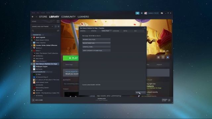The width and height of the screenshot is (212, 119).
Task: Select New World in the library list
Action: (x=39, y=59)
